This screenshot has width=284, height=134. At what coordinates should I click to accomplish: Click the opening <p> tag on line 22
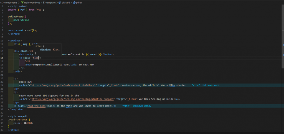[x=16, y=79]
